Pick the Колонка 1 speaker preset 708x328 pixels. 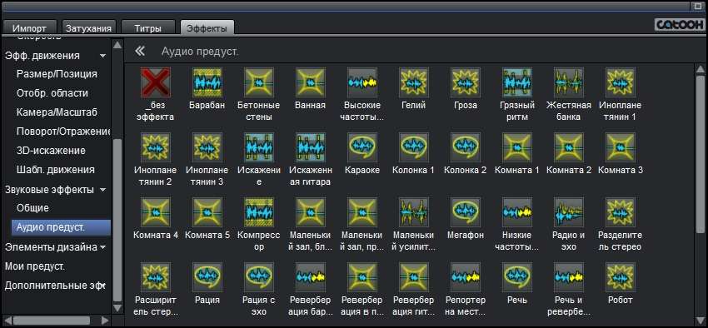pyautogui.click(x=414, y=147)
